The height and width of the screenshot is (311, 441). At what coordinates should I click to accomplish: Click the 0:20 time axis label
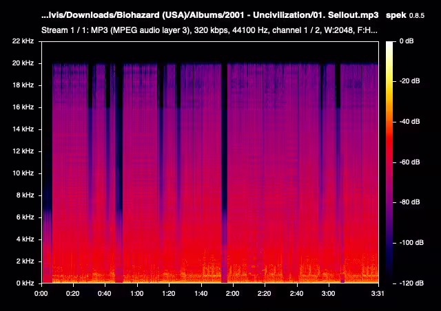(72, 294)
